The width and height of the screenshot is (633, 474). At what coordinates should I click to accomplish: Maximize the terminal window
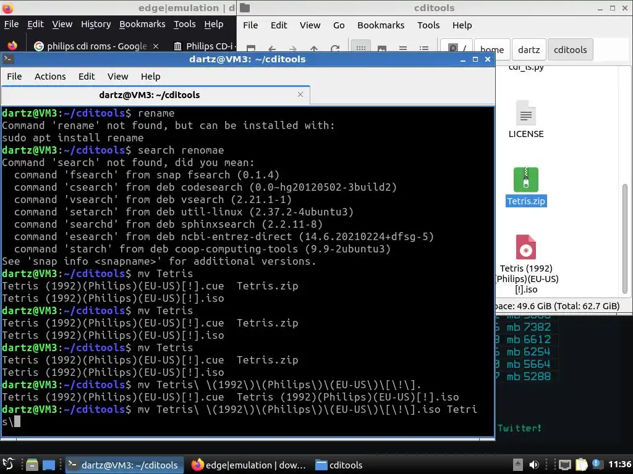[475, 59]
